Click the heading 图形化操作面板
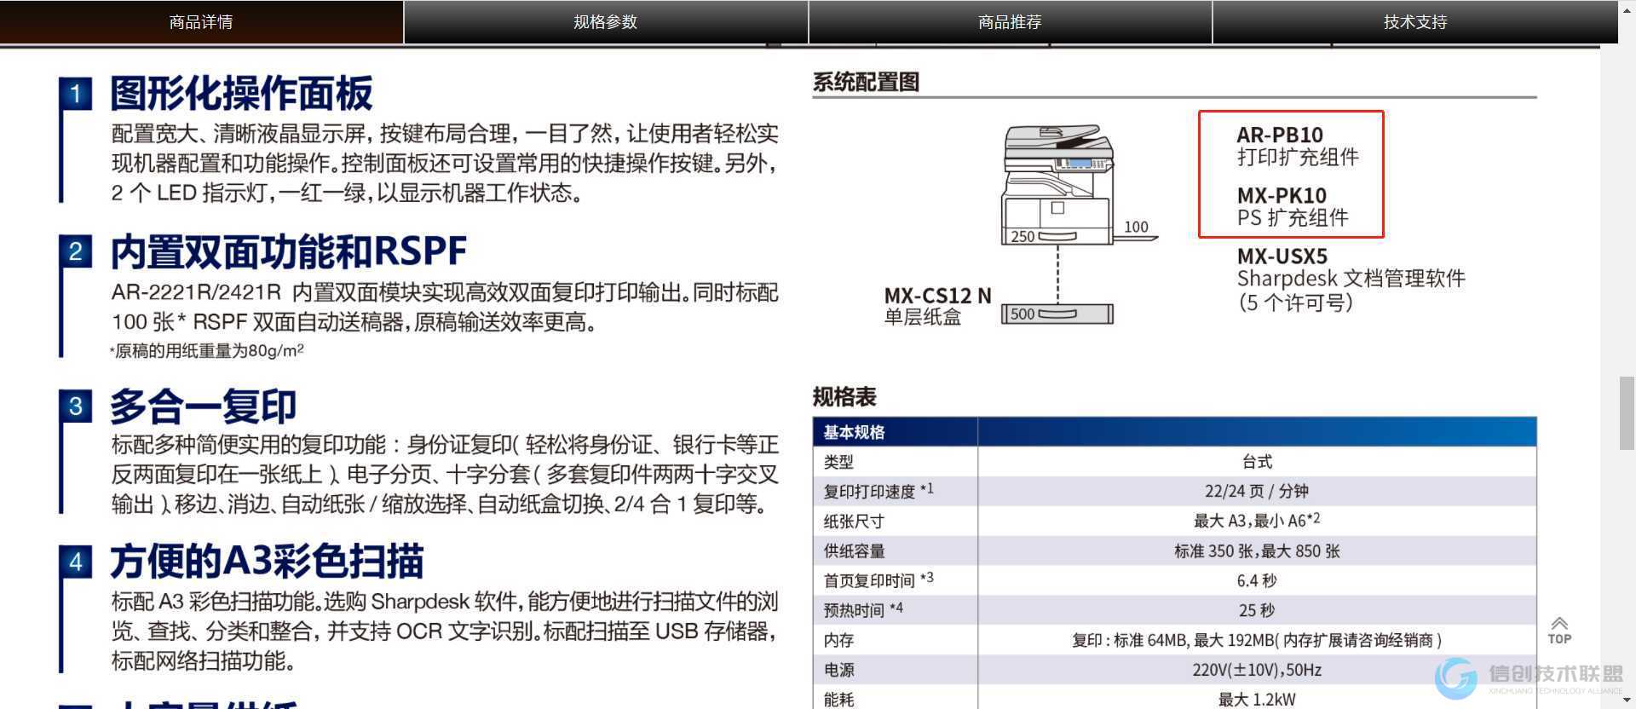The height and width of the screenshot is (709, 1636). click(x=242, y=93)
